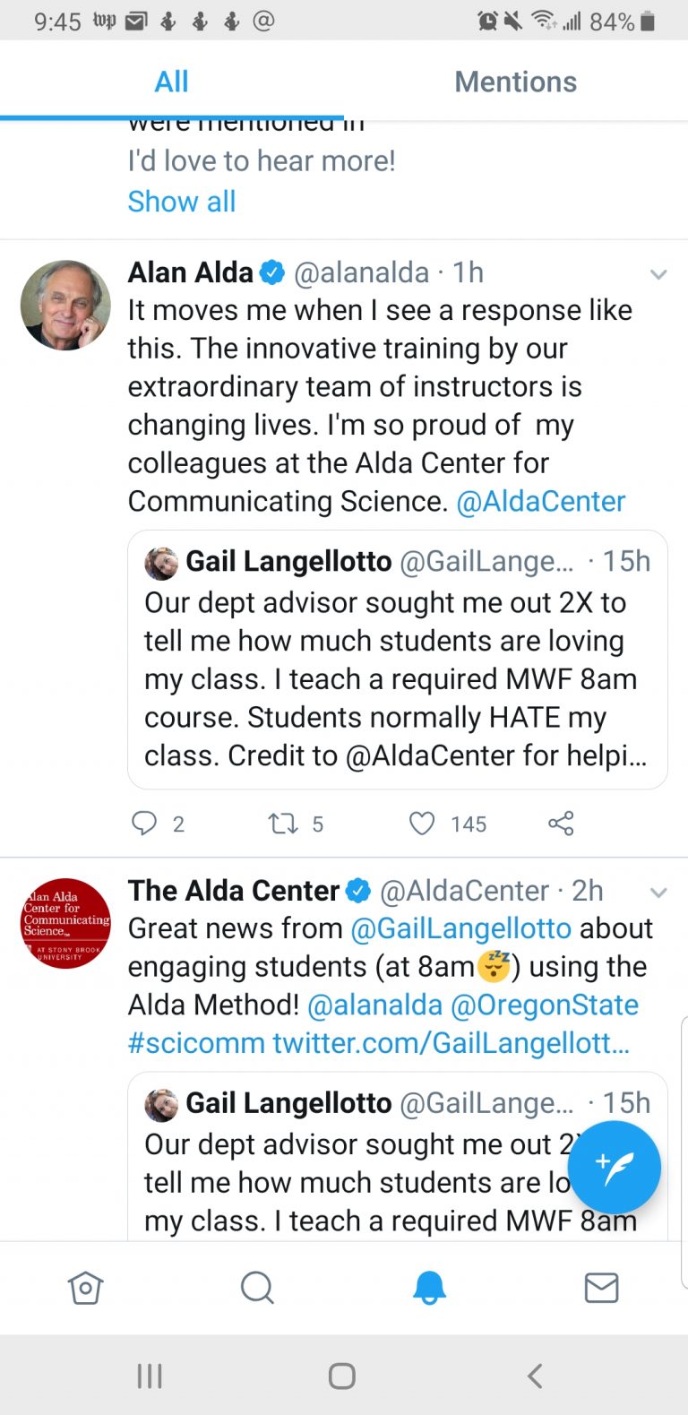688x1415 pixels.
Task: Open the @AldaCenter mention link
Action: [539, 502]
